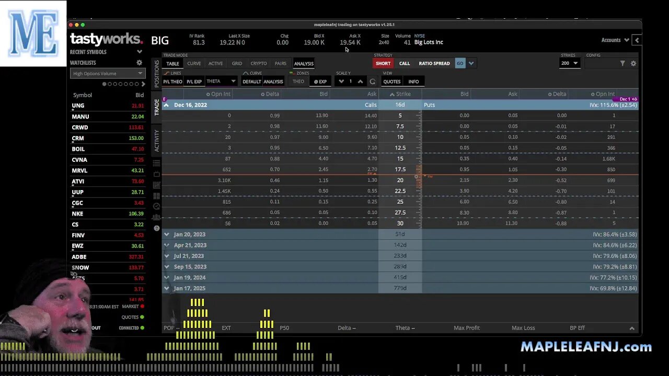Toggle P/L THEO line
This screenshot has height=376, width=669.
coord(172,81)
